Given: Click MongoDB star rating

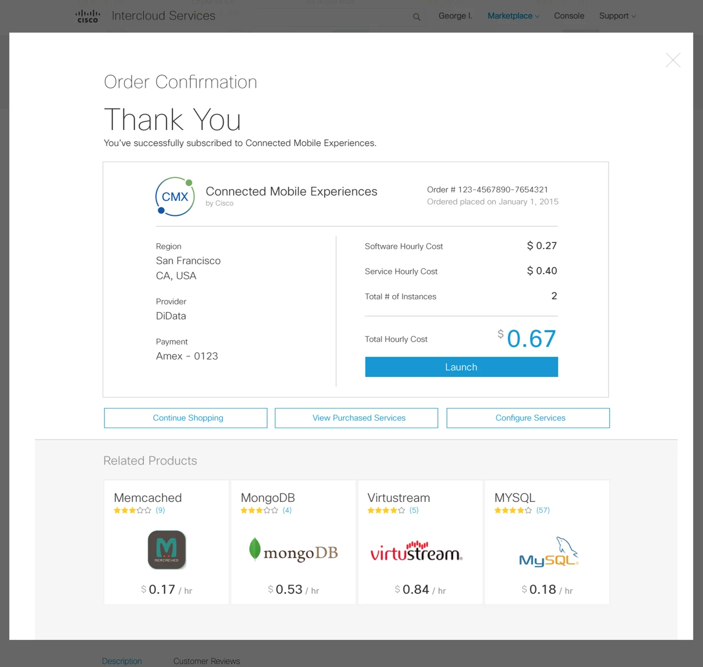Looking at the screenshot, I should pyautogui.click(x=259, y=510).
